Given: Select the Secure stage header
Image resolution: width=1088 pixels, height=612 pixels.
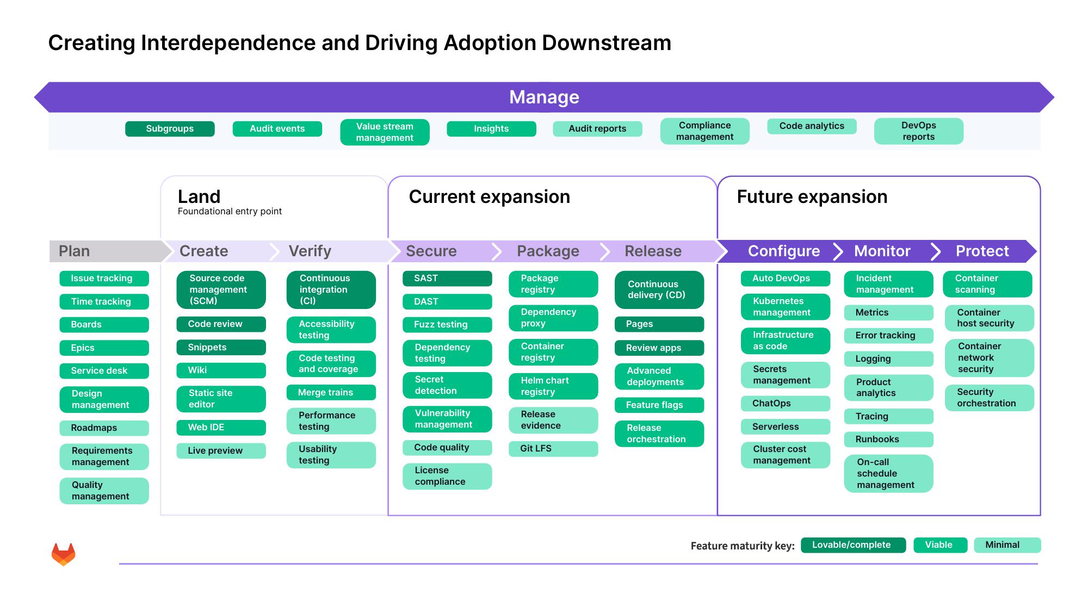Looking at the screenshot, I should click(445, 251).
